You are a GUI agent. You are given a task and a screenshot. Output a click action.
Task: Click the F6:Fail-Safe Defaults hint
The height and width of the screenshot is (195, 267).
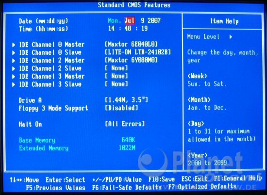point(127,187)
